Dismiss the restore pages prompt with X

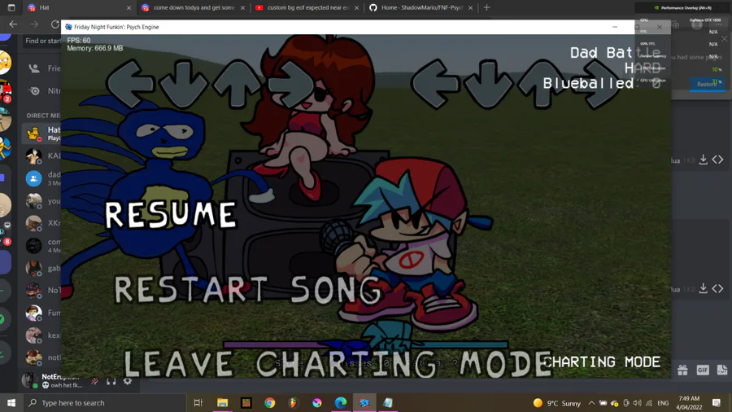point(724,39)
